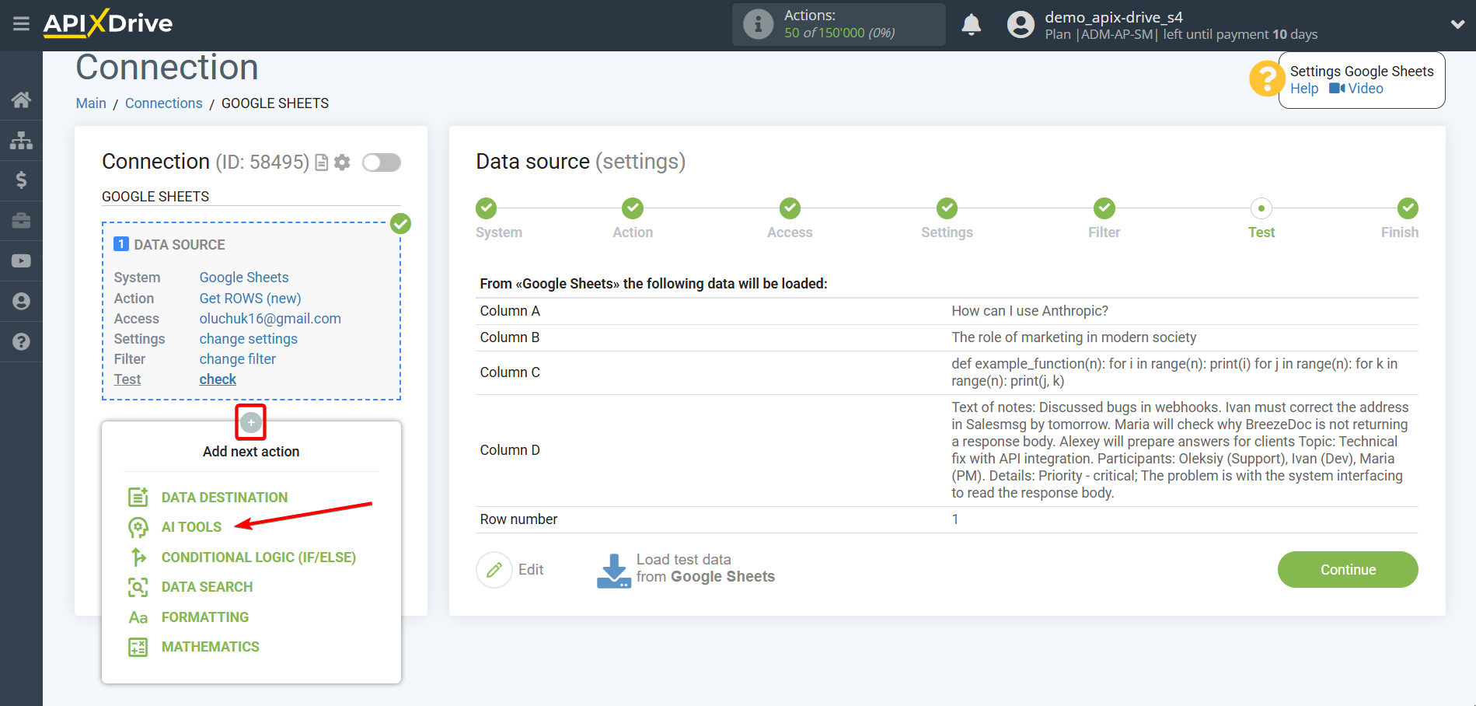This screenshot has height=706, width=1476.
Task: Select CONDITIONAL LOGIC (IF/ELSE) action
Action: [x=259, y=557]
